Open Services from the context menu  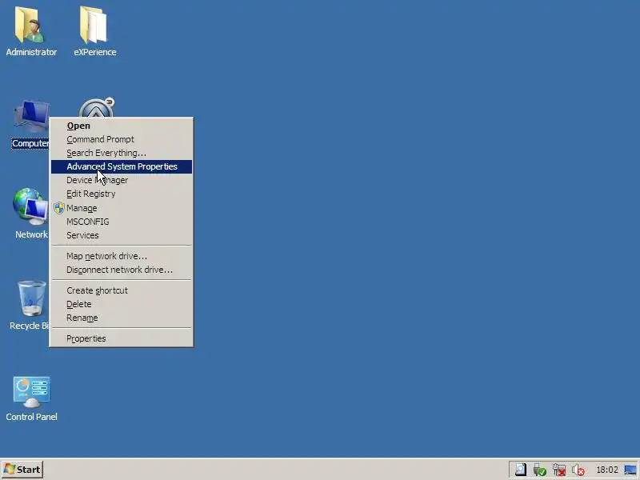pos(122,235)
